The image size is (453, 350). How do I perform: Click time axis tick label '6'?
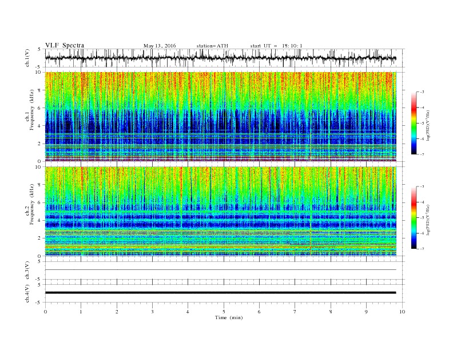click(x=259, y=312)
